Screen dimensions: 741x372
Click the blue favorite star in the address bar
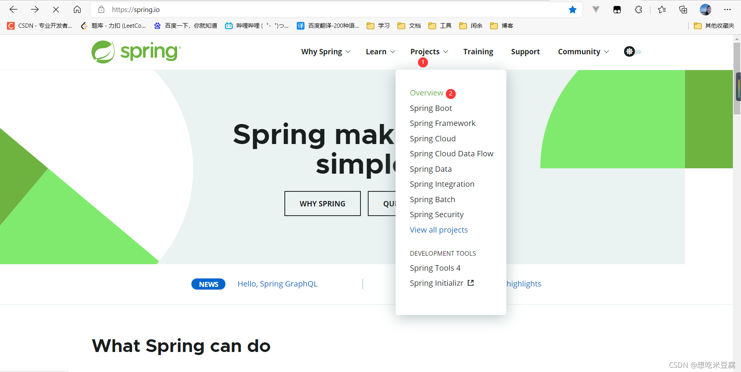[573, 10]
